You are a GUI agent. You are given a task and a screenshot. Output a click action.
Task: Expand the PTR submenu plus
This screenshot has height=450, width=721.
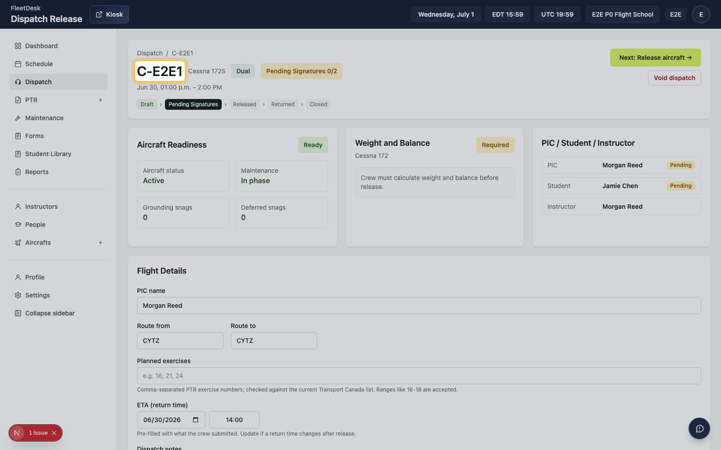100,100
